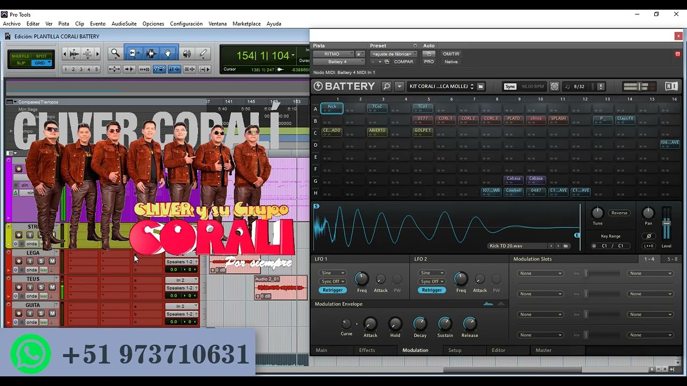687x386 pixels.
Task: Click the COMPAR. preset compare button
Action: tap(404, 62)
